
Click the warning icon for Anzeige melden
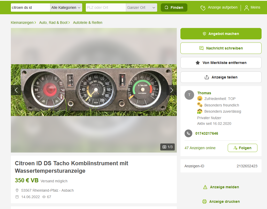[x=205, y=187]
